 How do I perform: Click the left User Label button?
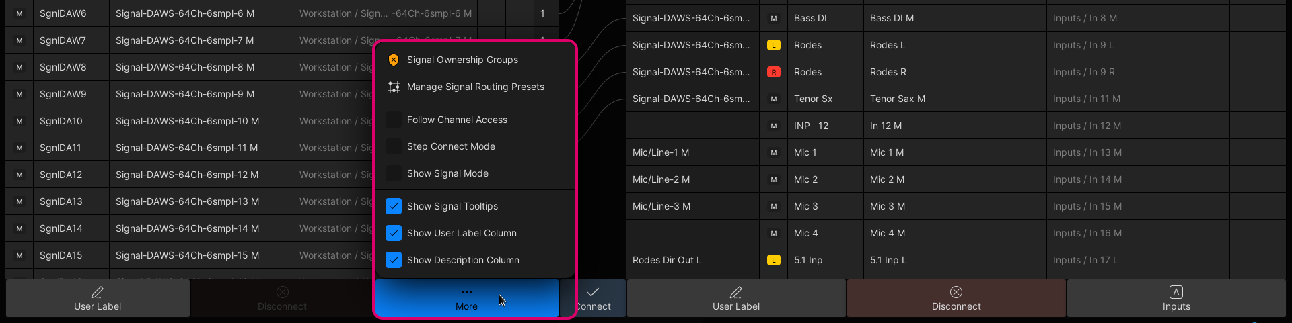98,298
